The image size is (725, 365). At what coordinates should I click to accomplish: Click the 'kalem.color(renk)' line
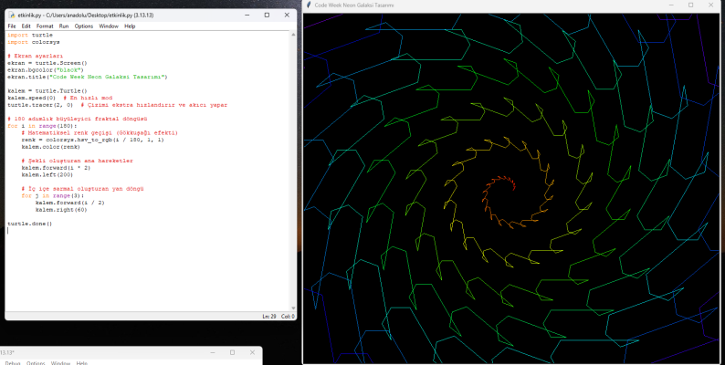point(51,147)
